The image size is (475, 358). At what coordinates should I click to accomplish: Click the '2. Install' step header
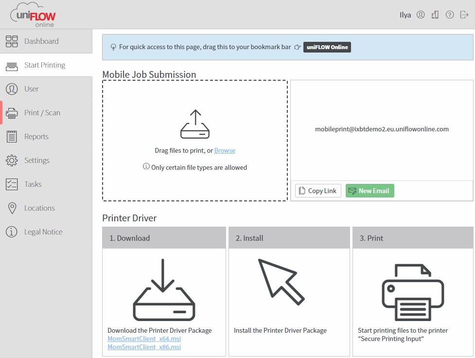(x=289, y=238)
